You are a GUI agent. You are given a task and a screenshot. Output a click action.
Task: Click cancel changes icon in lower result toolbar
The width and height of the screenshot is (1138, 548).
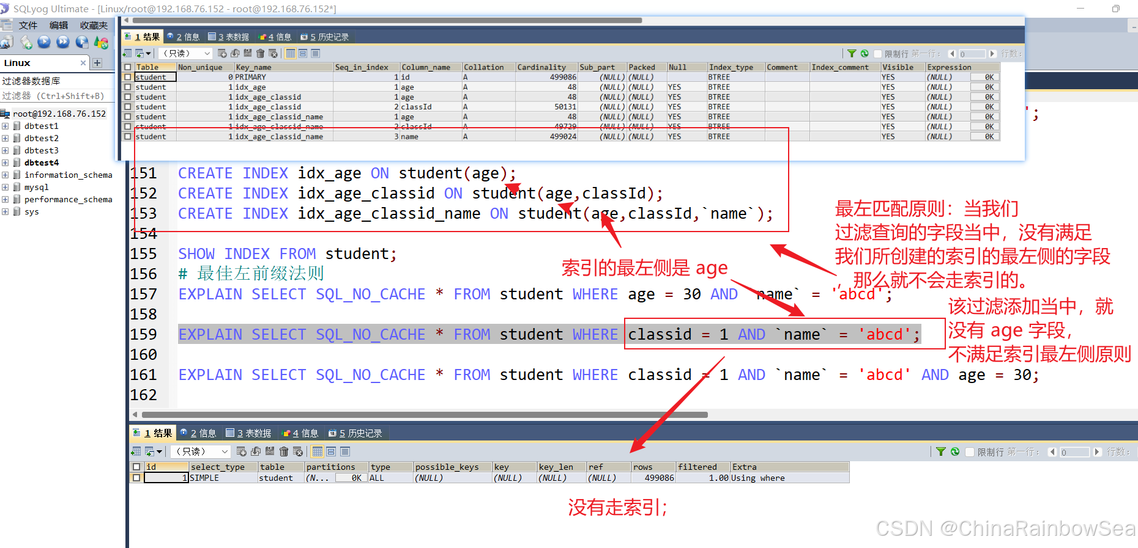[298, 451]
